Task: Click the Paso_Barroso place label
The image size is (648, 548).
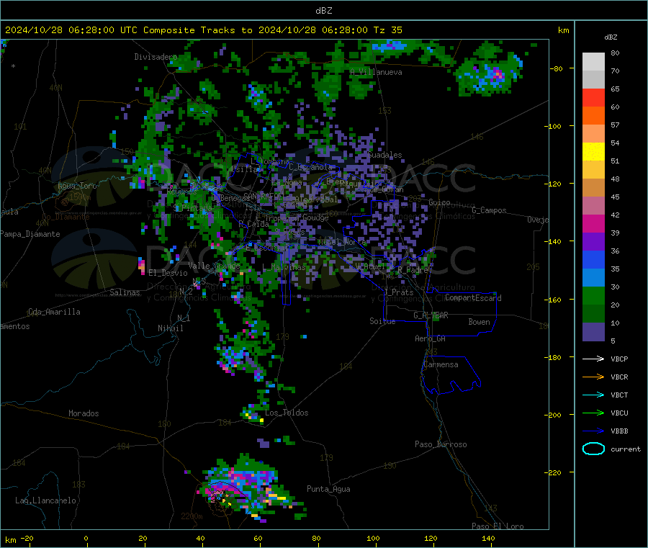Action: point(441,444)
